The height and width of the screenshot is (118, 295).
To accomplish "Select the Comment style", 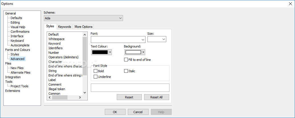I will [55, 84].
